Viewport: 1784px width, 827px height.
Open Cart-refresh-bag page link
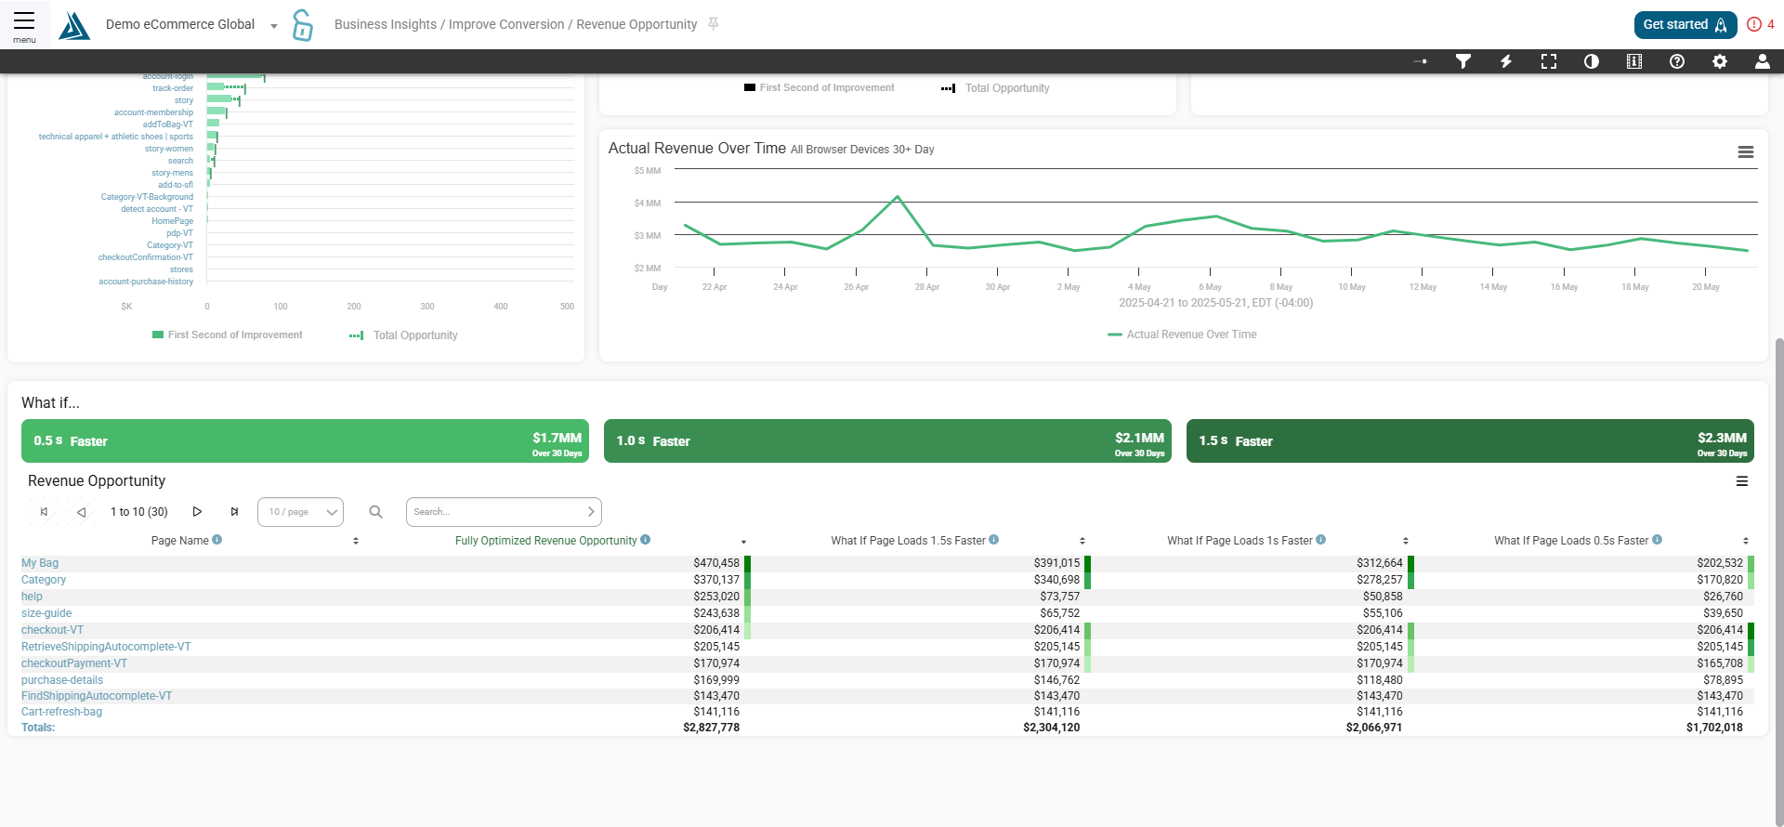61,712
